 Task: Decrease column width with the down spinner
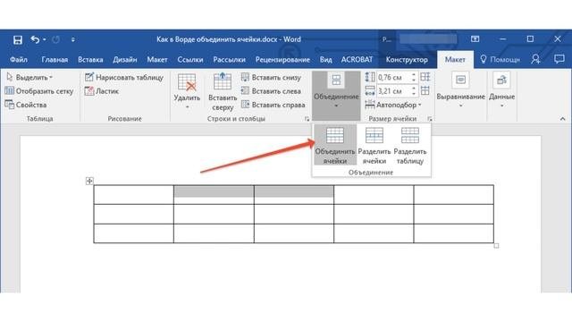(x=414, y=94)
